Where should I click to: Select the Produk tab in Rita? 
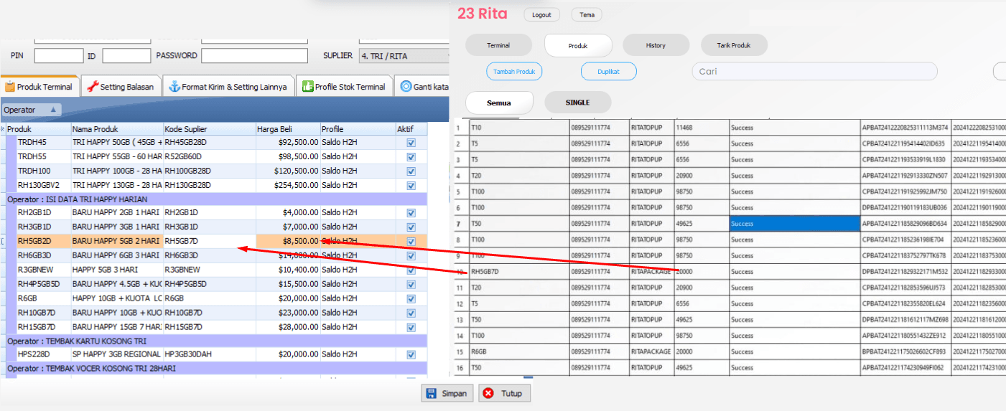tap(578, 45)
